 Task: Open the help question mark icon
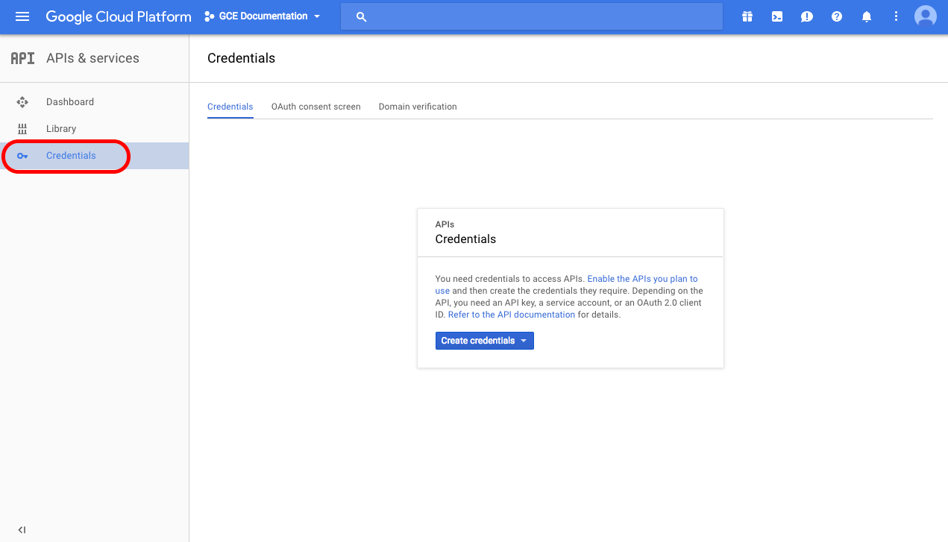pos(837,16)
